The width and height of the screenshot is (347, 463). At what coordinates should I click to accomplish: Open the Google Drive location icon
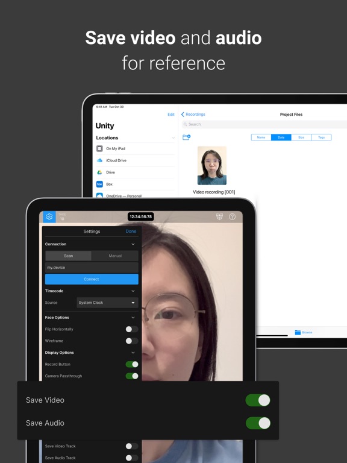click(x=100, y=172)
